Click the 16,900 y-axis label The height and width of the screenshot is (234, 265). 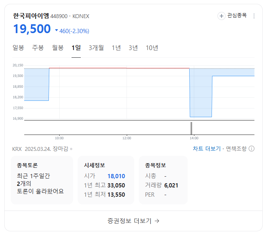click(18, 119)
